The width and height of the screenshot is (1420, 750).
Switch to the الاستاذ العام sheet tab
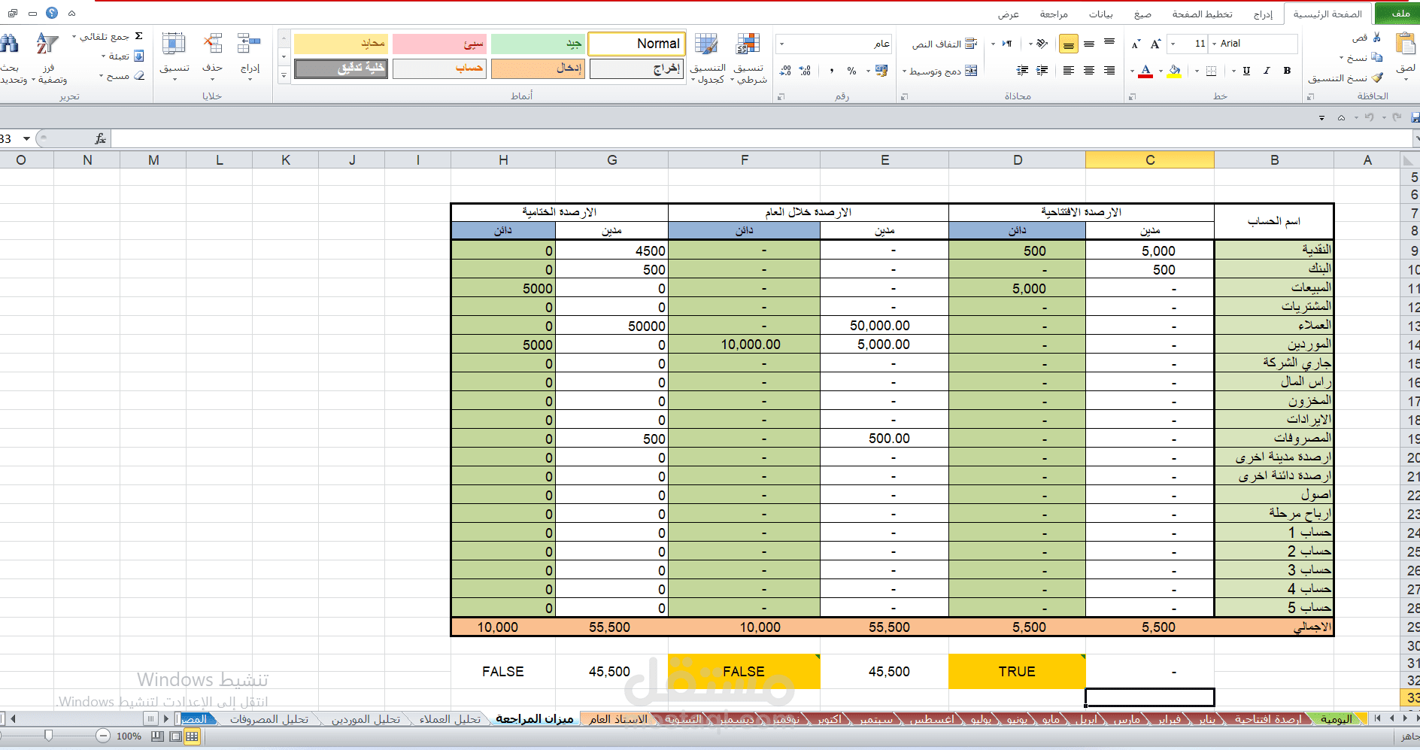(617, 719)
